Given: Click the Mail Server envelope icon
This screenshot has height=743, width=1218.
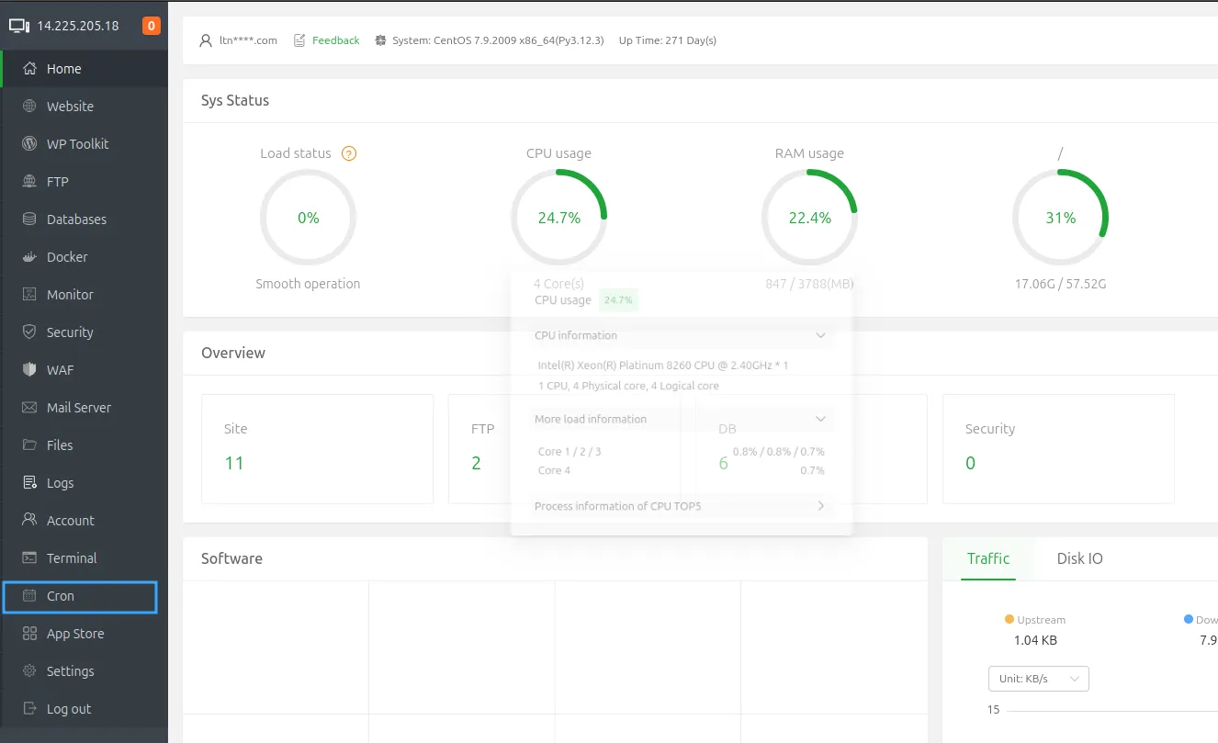Looking at the screenshot, I should coord(29,408).
